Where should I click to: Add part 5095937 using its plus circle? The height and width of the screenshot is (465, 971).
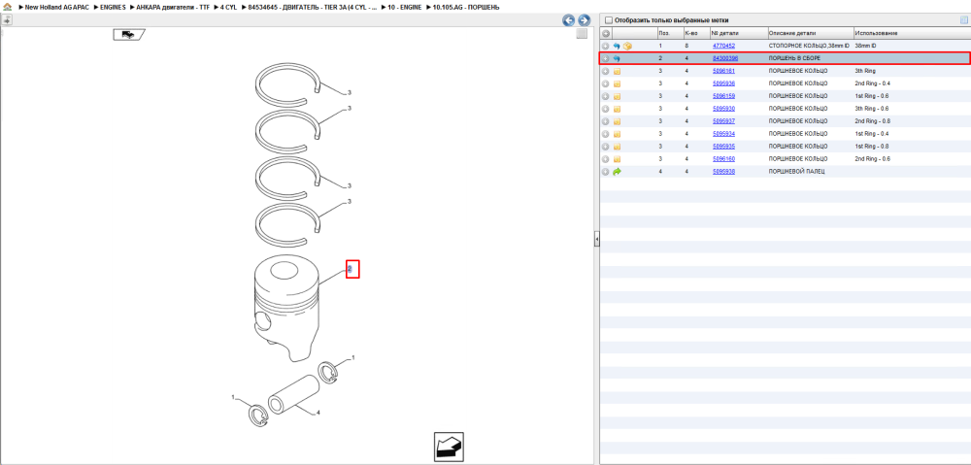pos(606,121)
